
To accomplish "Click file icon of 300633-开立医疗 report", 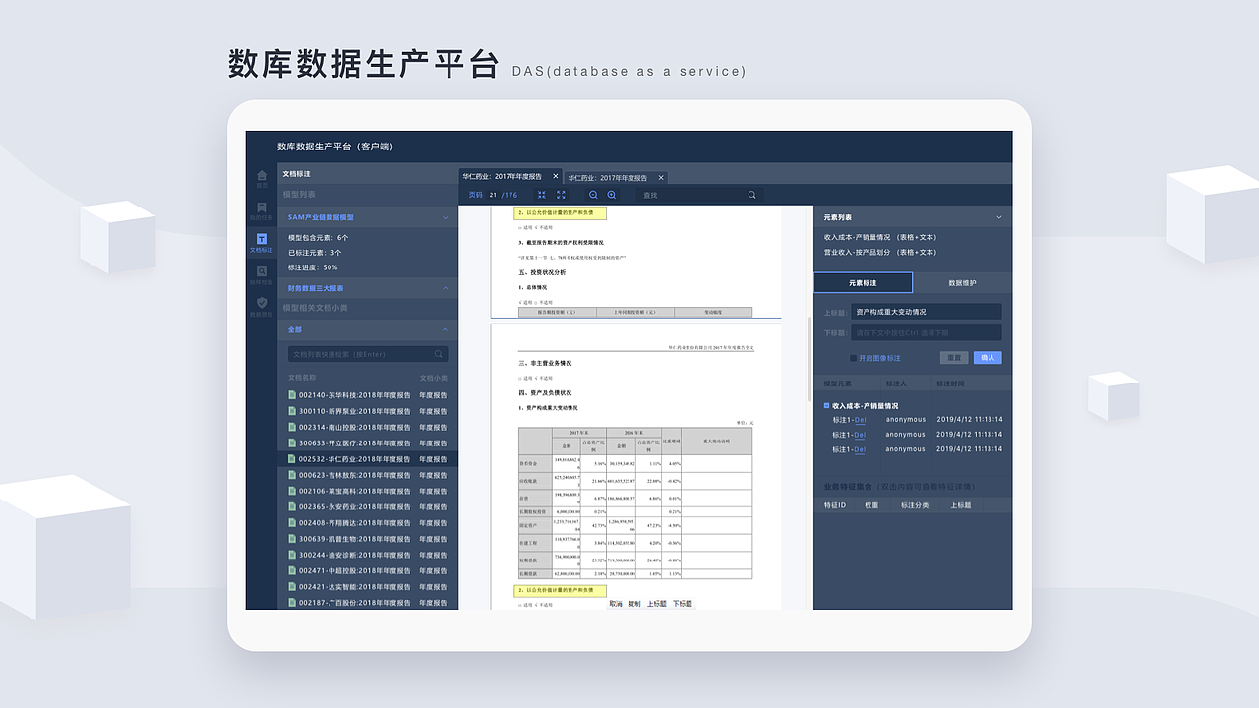I will 292,443.
